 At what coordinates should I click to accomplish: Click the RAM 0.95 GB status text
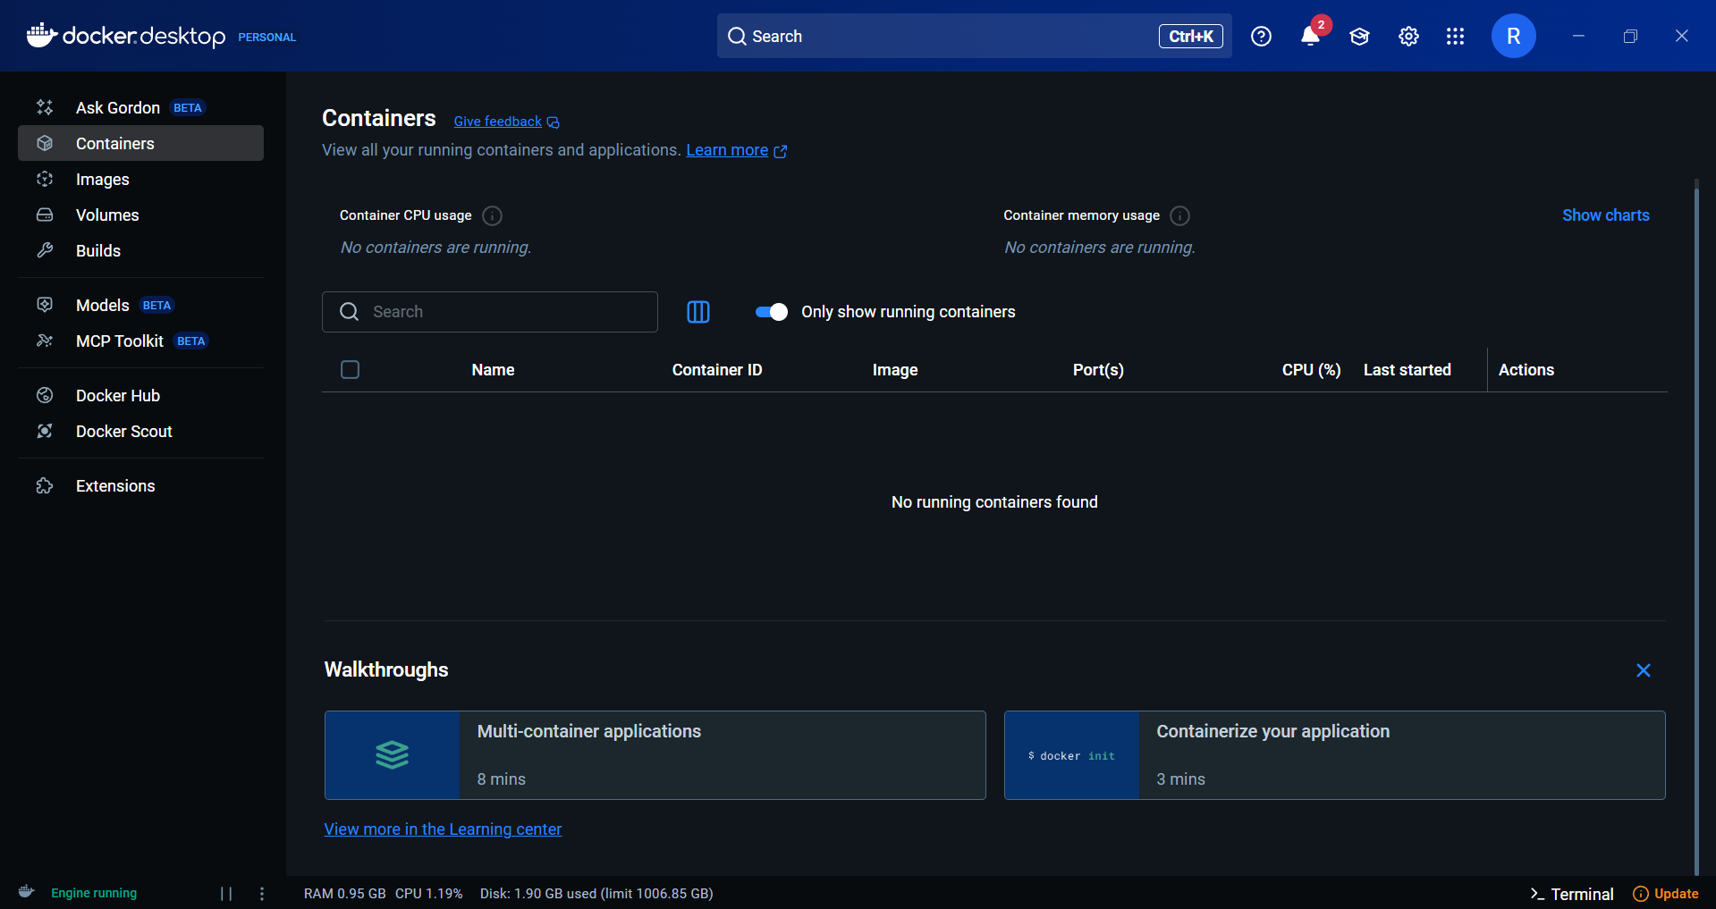[x=344, y=894]
